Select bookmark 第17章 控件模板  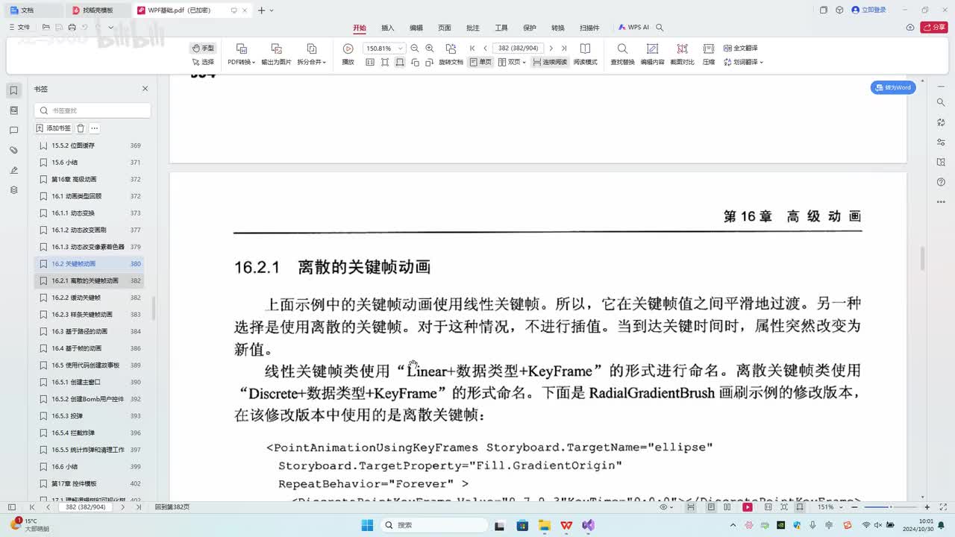coord(89,483)
